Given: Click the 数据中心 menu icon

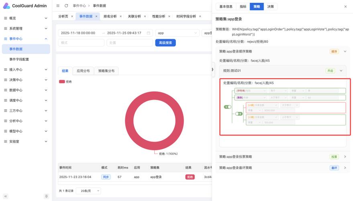Looking at the screenshot, I should tap(6, 90).
